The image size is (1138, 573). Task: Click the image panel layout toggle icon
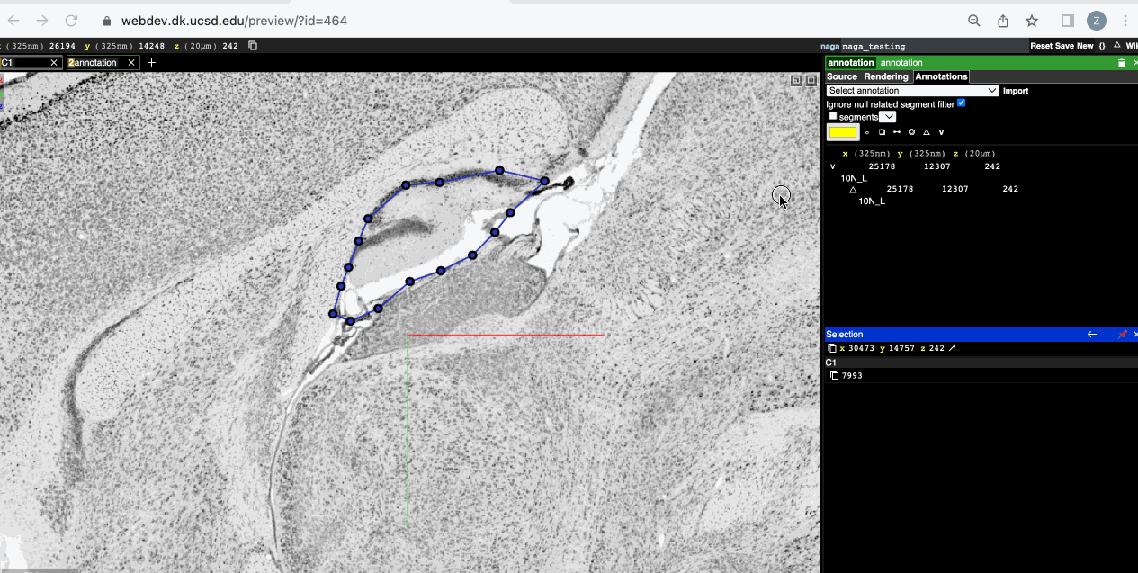click(x=796, y=80)
